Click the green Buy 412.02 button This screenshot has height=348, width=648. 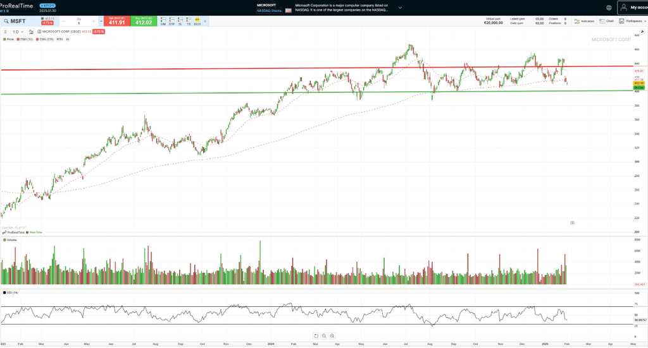tap(144, 21)
